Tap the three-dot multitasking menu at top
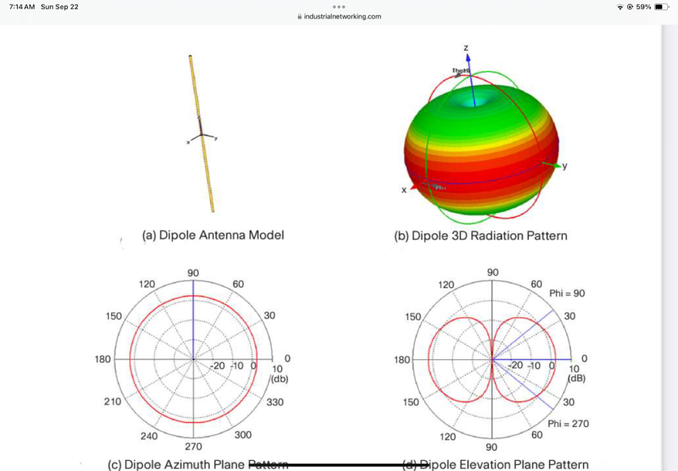This screenshot has height=471, width=678. point(339,6)
